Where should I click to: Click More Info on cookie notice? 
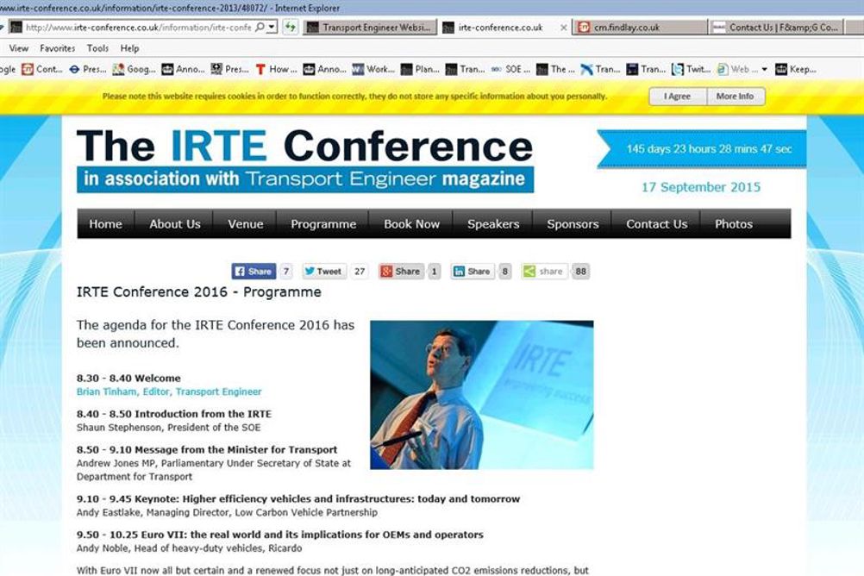click(x=735, y=96)
